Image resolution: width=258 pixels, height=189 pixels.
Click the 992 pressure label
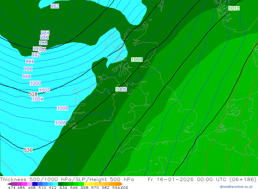36,55
